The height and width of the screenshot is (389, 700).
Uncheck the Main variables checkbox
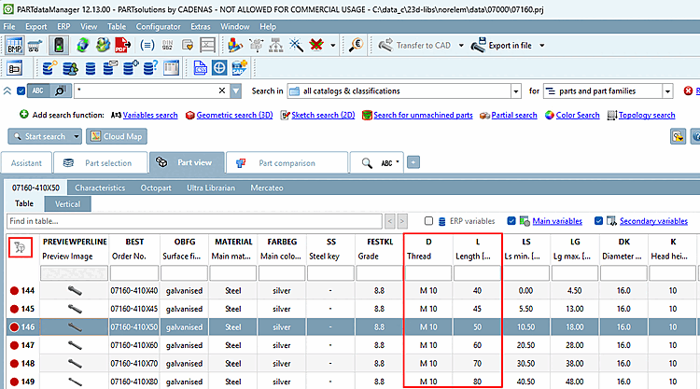coord(511,221)
